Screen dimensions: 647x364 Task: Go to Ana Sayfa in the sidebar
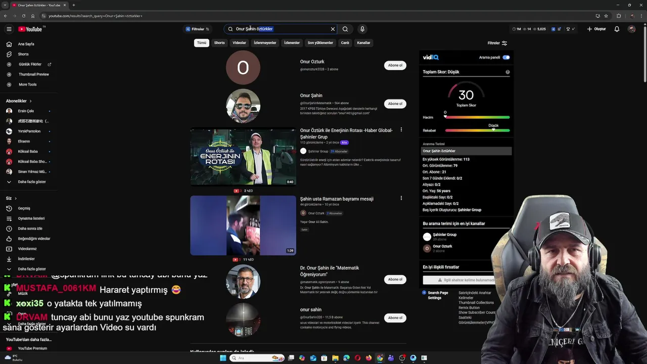26,44
